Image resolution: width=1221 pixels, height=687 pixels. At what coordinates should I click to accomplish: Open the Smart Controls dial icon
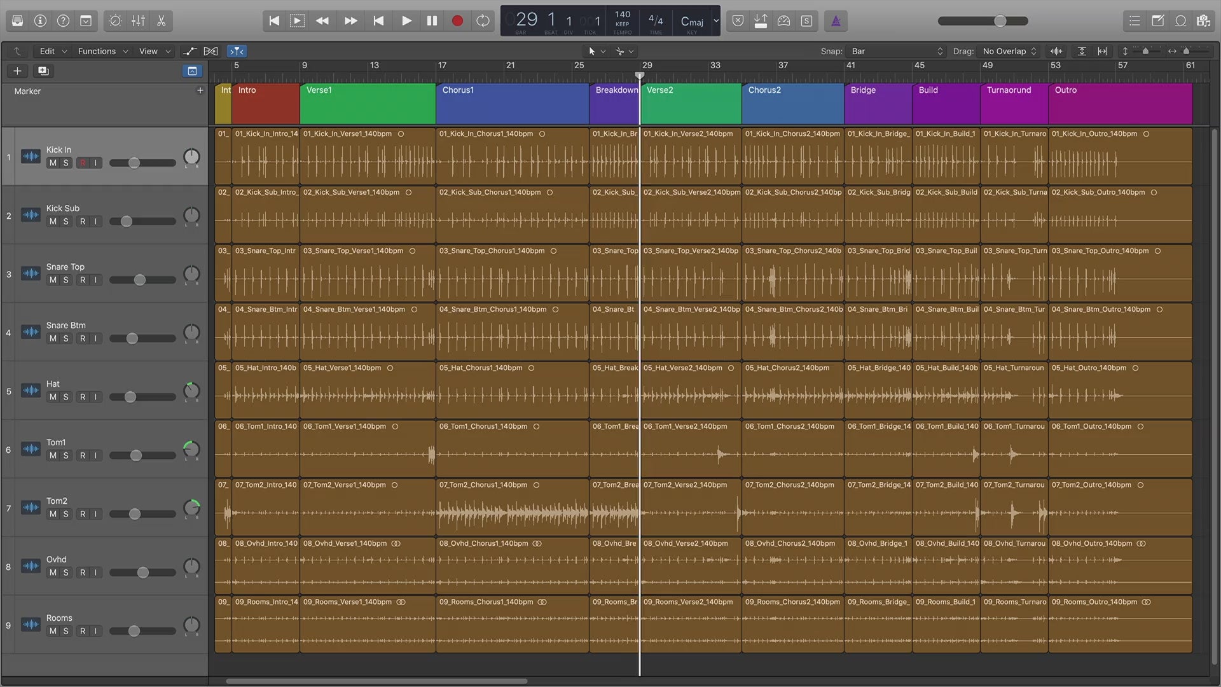click(x=115, y=21)
